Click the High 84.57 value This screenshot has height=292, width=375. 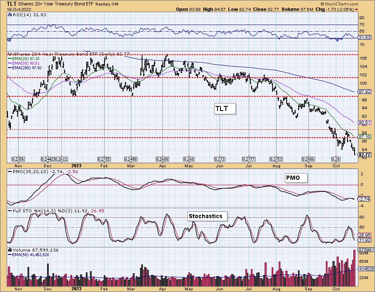[x=214, y=9]
